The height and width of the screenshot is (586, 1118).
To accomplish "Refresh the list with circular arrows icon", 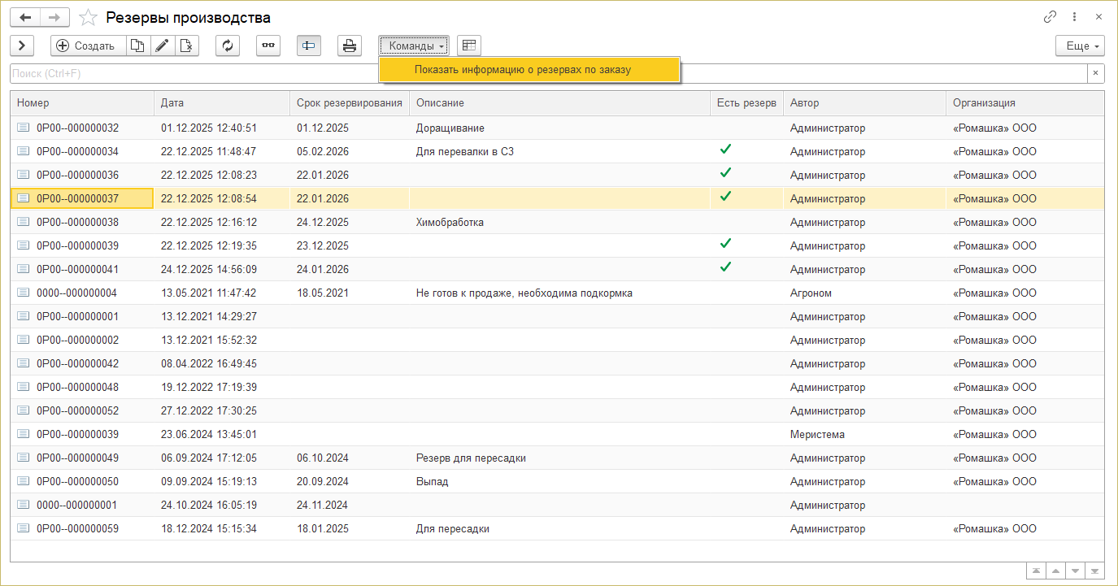I will coord(228,46).
